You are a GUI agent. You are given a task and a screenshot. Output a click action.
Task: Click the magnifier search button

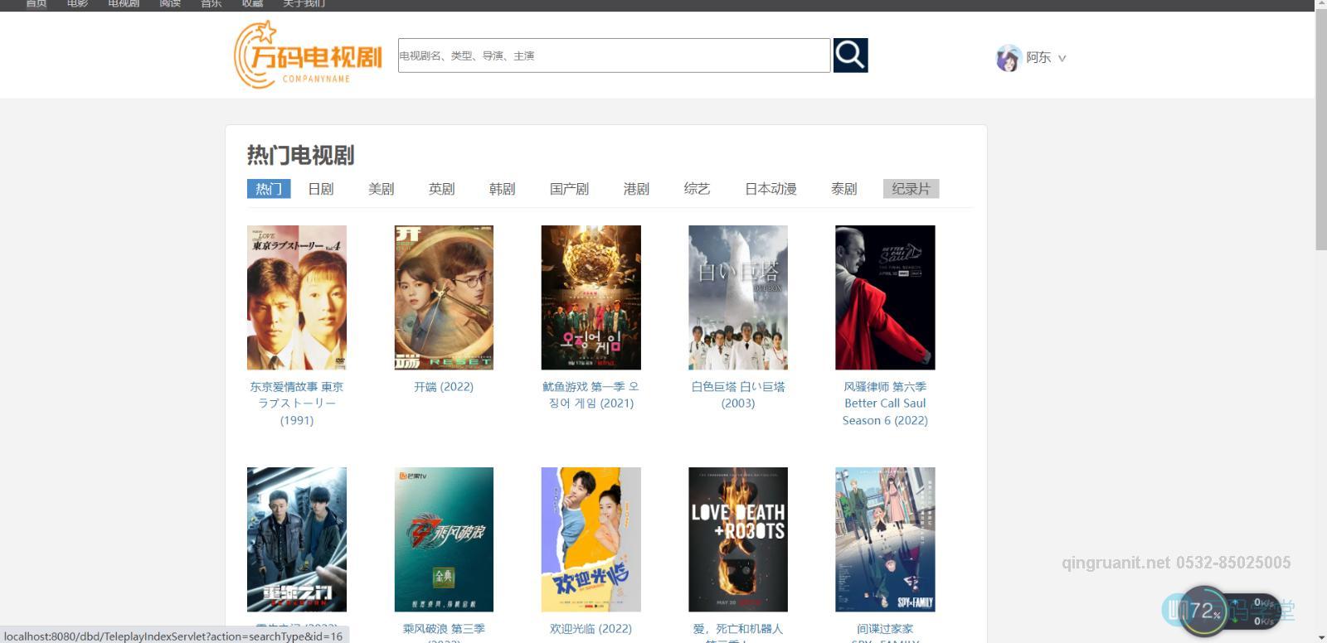[850, 56]
